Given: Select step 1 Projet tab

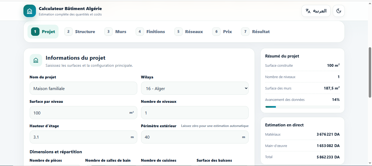Looking at the screenshot, I should 43,31.
